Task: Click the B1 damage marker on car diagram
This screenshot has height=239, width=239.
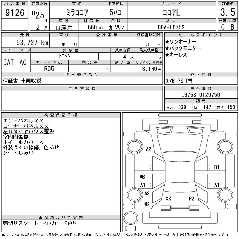Action: click(x=217, y=167)
